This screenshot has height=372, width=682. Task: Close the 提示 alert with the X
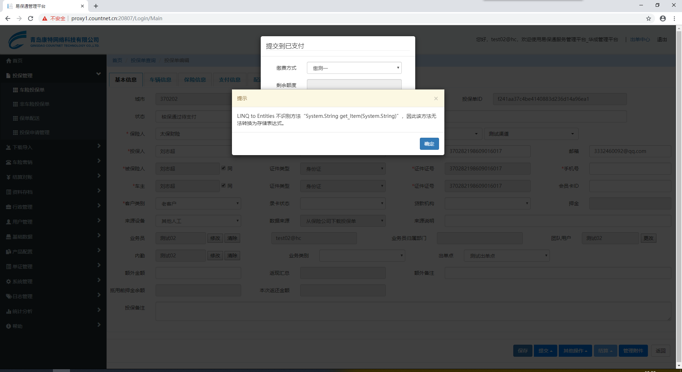tap(436, 98)
